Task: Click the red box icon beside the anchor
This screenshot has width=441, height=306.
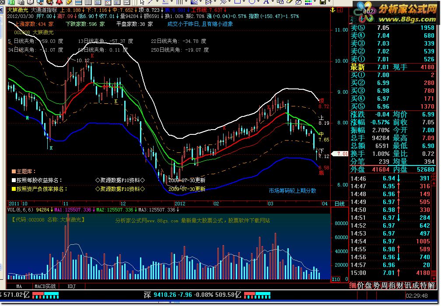Action: (340, 10)
